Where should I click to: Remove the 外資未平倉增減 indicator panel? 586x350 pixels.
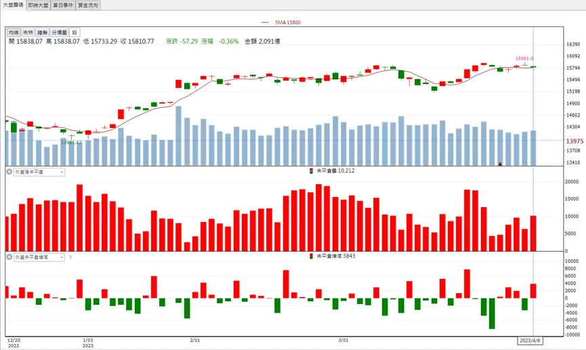coord(9,257)
